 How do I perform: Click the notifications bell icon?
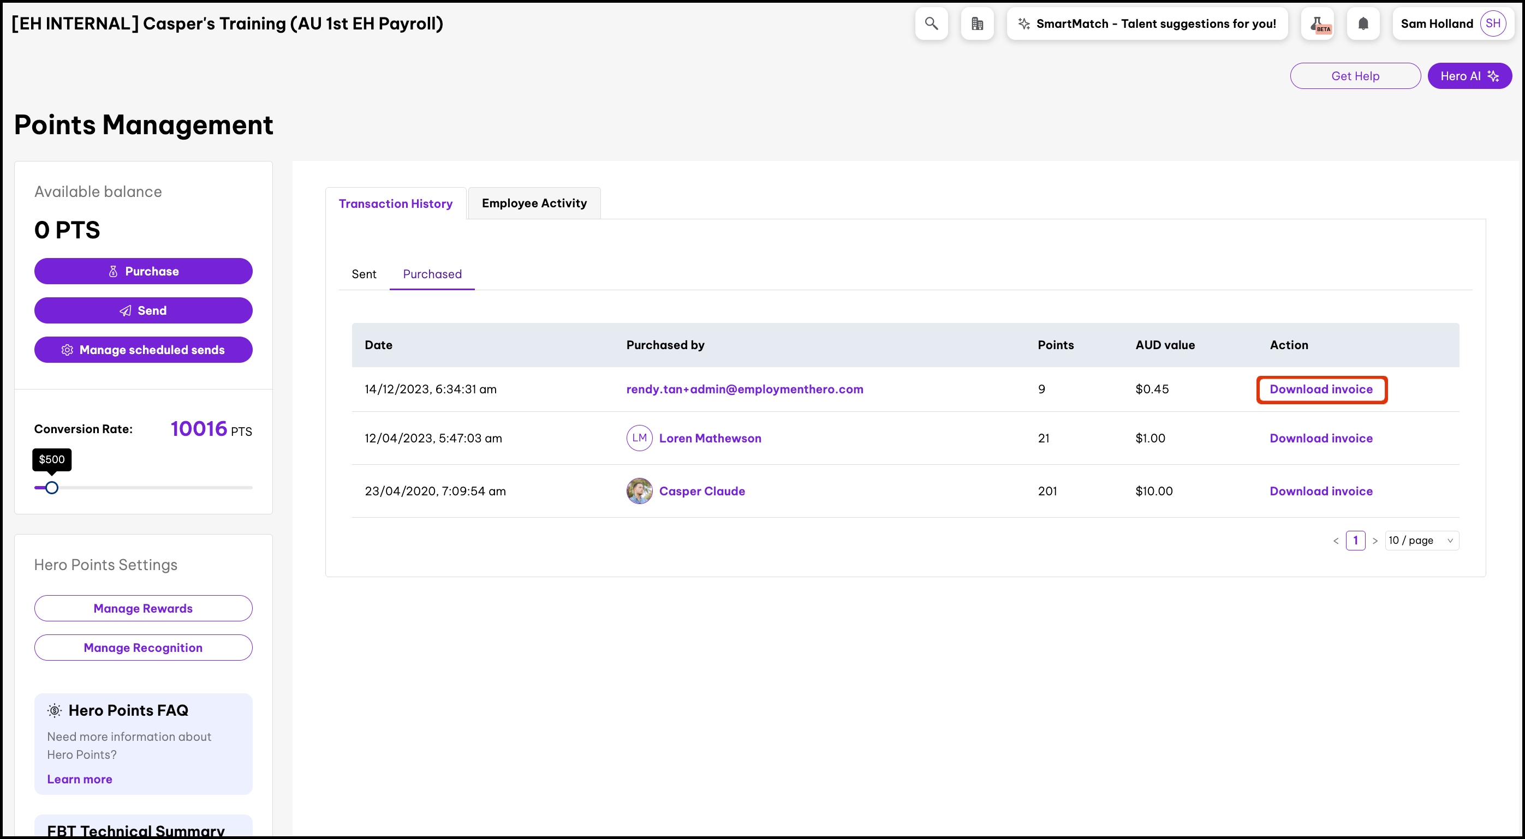click(1363, 23)
